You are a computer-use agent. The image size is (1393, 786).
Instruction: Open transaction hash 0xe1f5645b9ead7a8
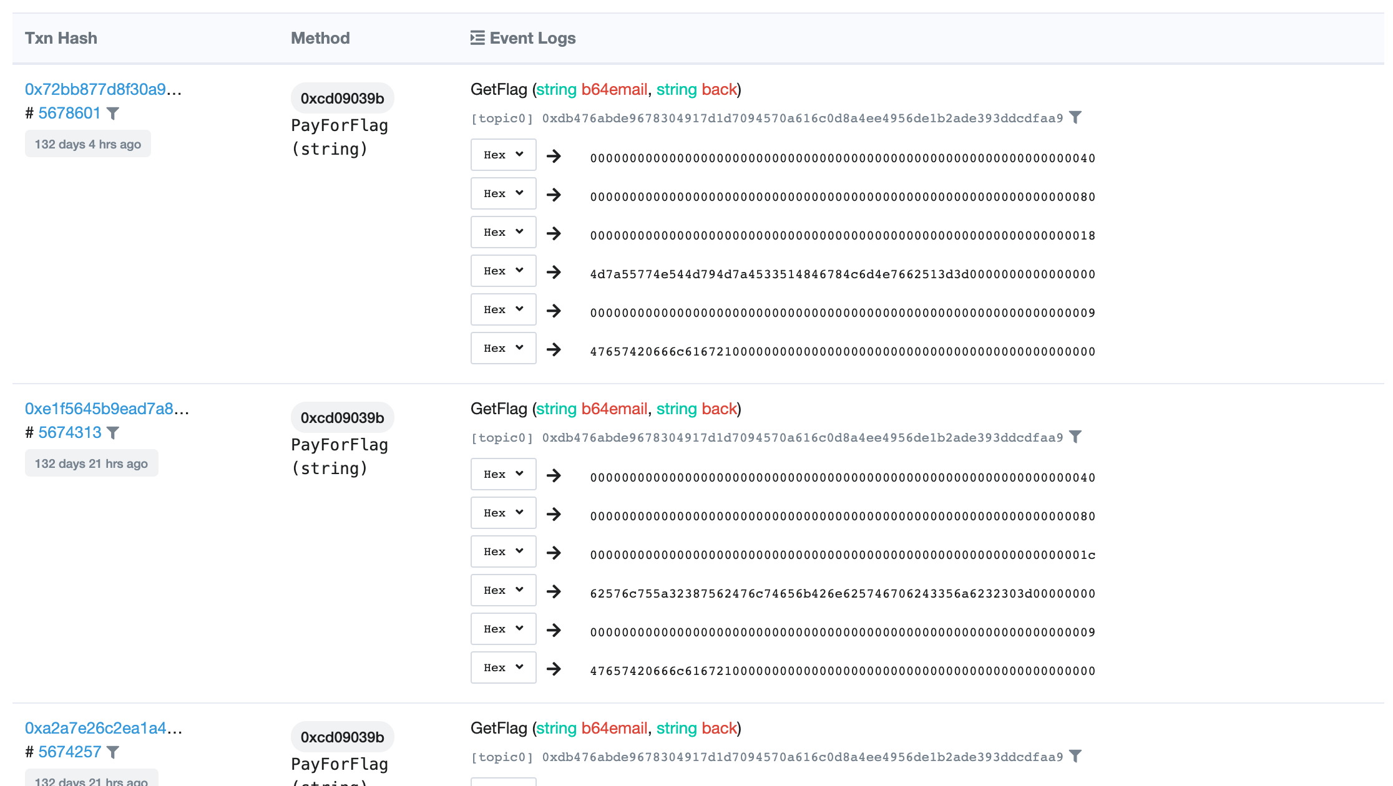coord(99,409)
